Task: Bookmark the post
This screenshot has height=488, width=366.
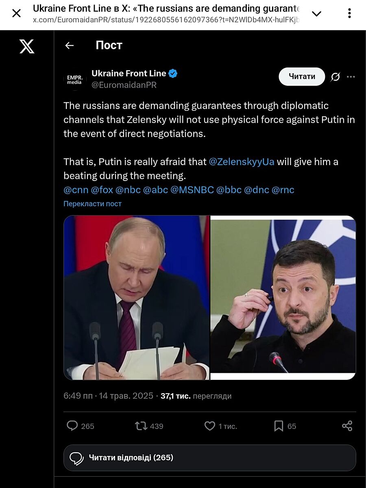Action: coord(279,426)
